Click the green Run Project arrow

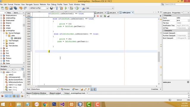66,8
